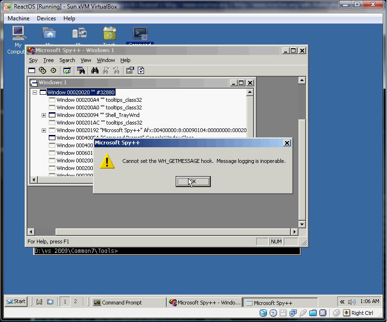
Task: Click the Windows view toolbar icon
Action: coord(32,71)
